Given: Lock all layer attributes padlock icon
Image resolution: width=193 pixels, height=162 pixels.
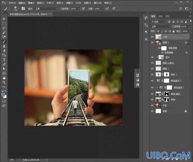Looking at the screenshot, I should click(174, 31).
